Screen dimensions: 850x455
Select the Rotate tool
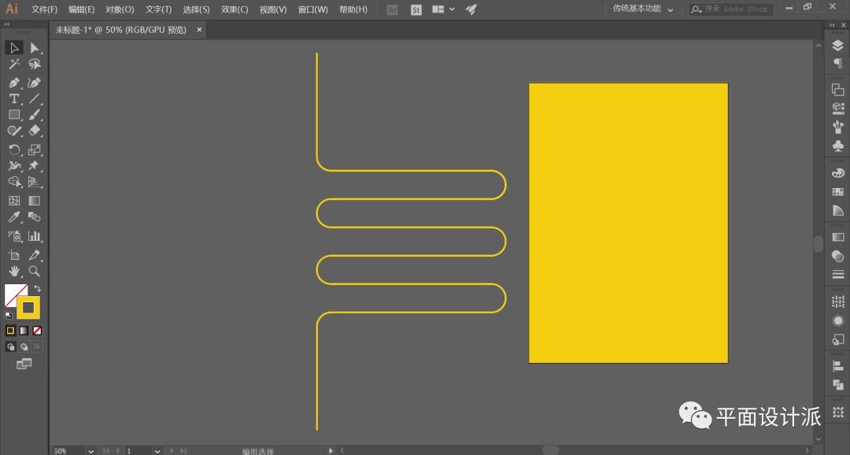(x=14, y=150)
